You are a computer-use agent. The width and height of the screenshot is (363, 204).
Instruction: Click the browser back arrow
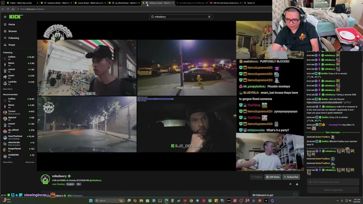tap(3, 9)
